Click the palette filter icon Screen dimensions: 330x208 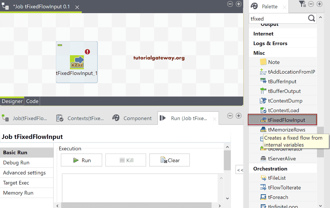click(303, 4)
